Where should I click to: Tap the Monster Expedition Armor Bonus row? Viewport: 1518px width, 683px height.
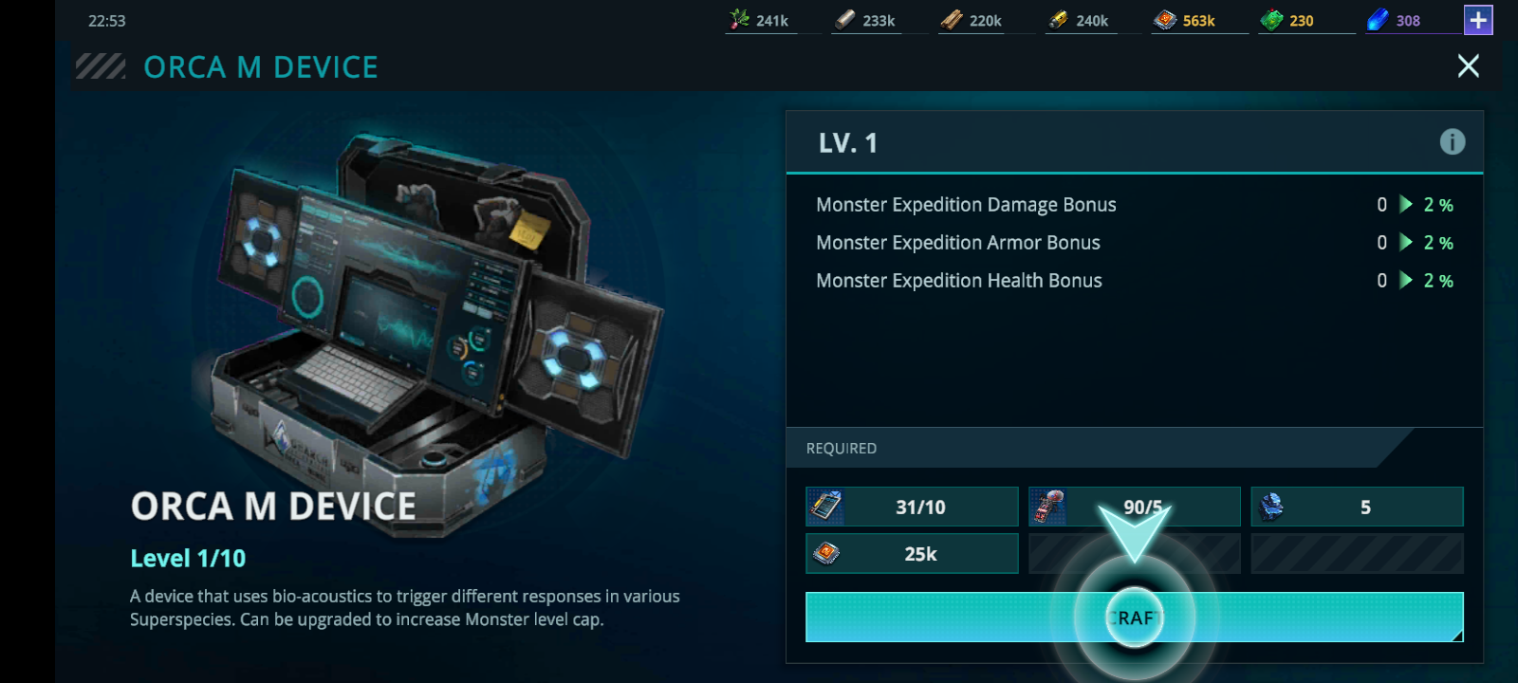(1135, 243)
